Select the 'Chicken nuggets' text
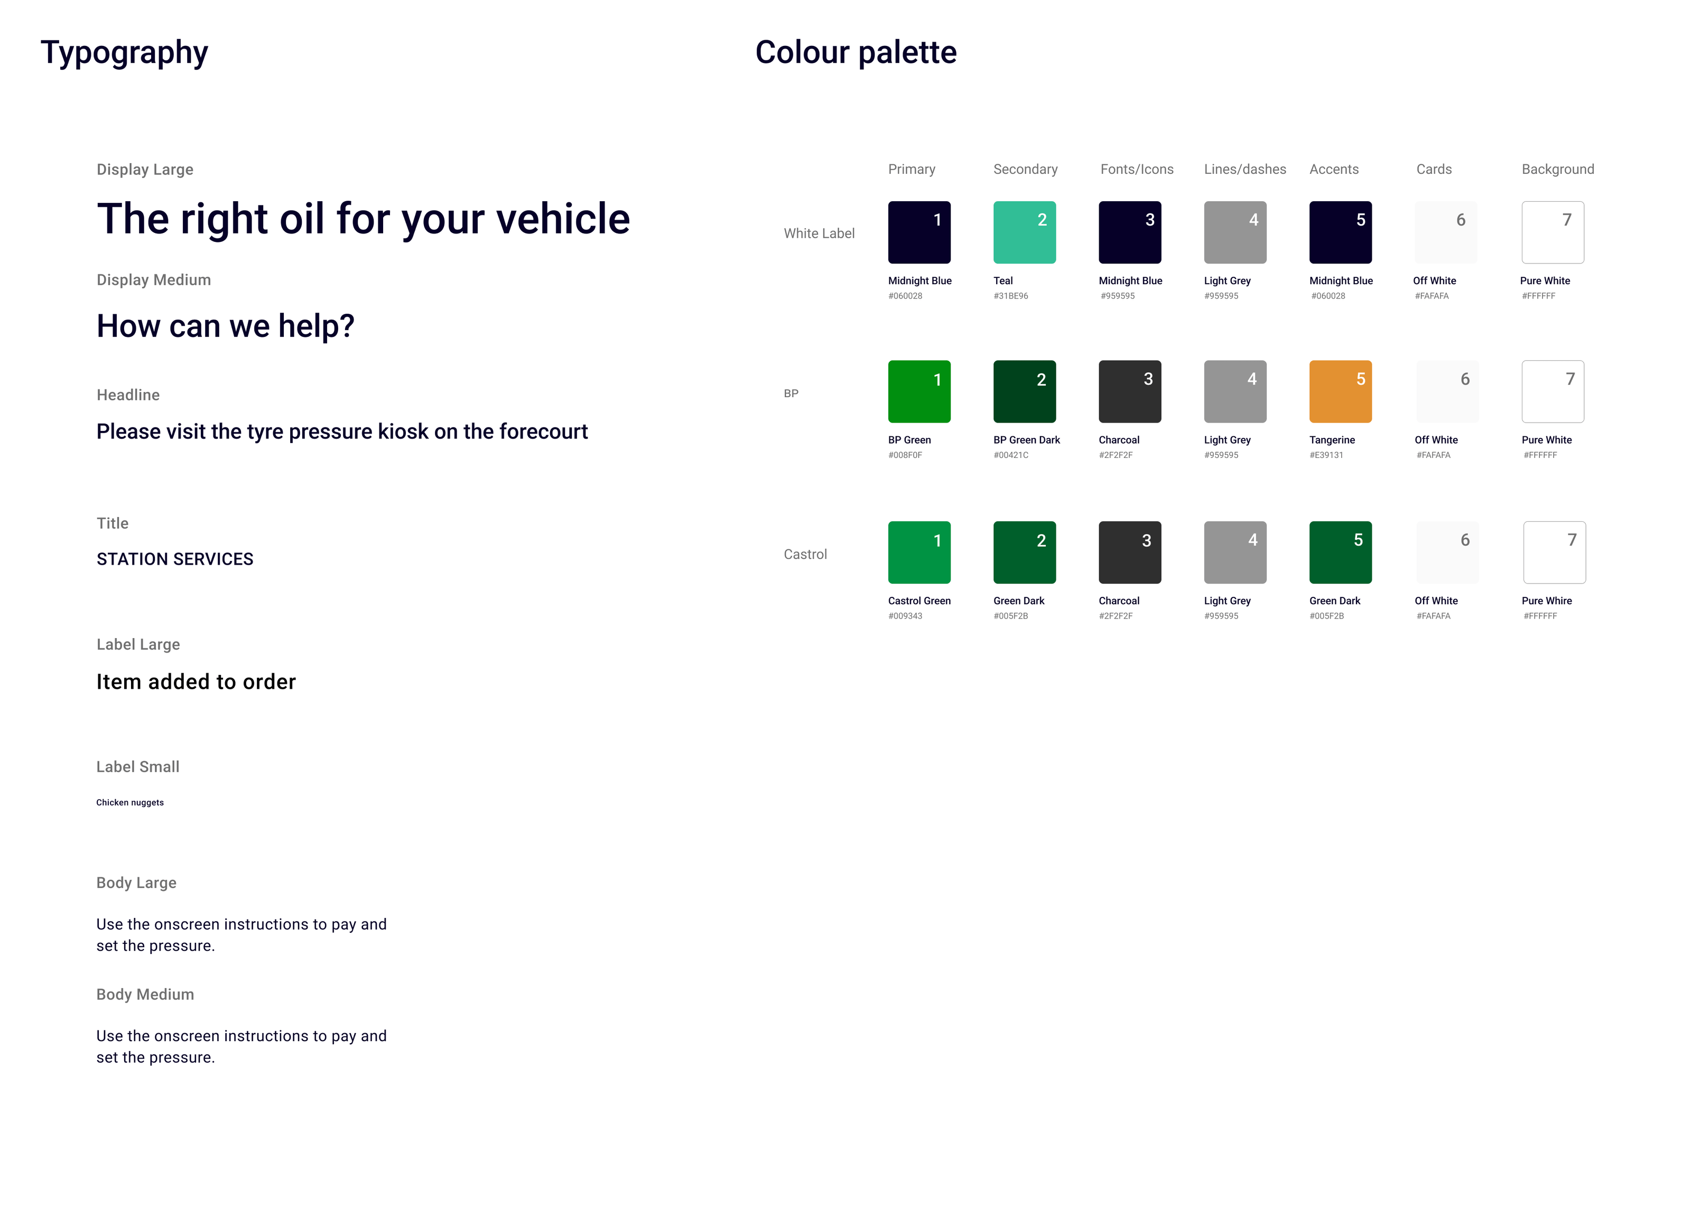 pos(131,802)
